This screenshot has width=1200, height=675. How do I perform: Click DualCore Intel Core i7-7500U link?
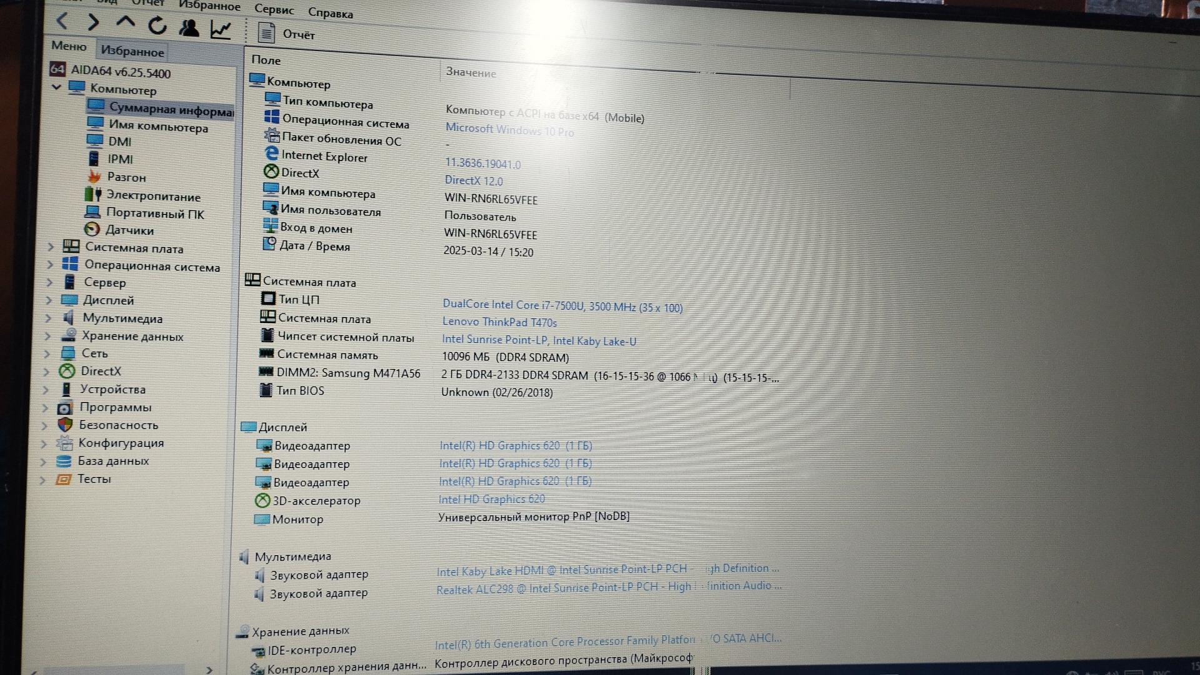(x=562, y=306)
